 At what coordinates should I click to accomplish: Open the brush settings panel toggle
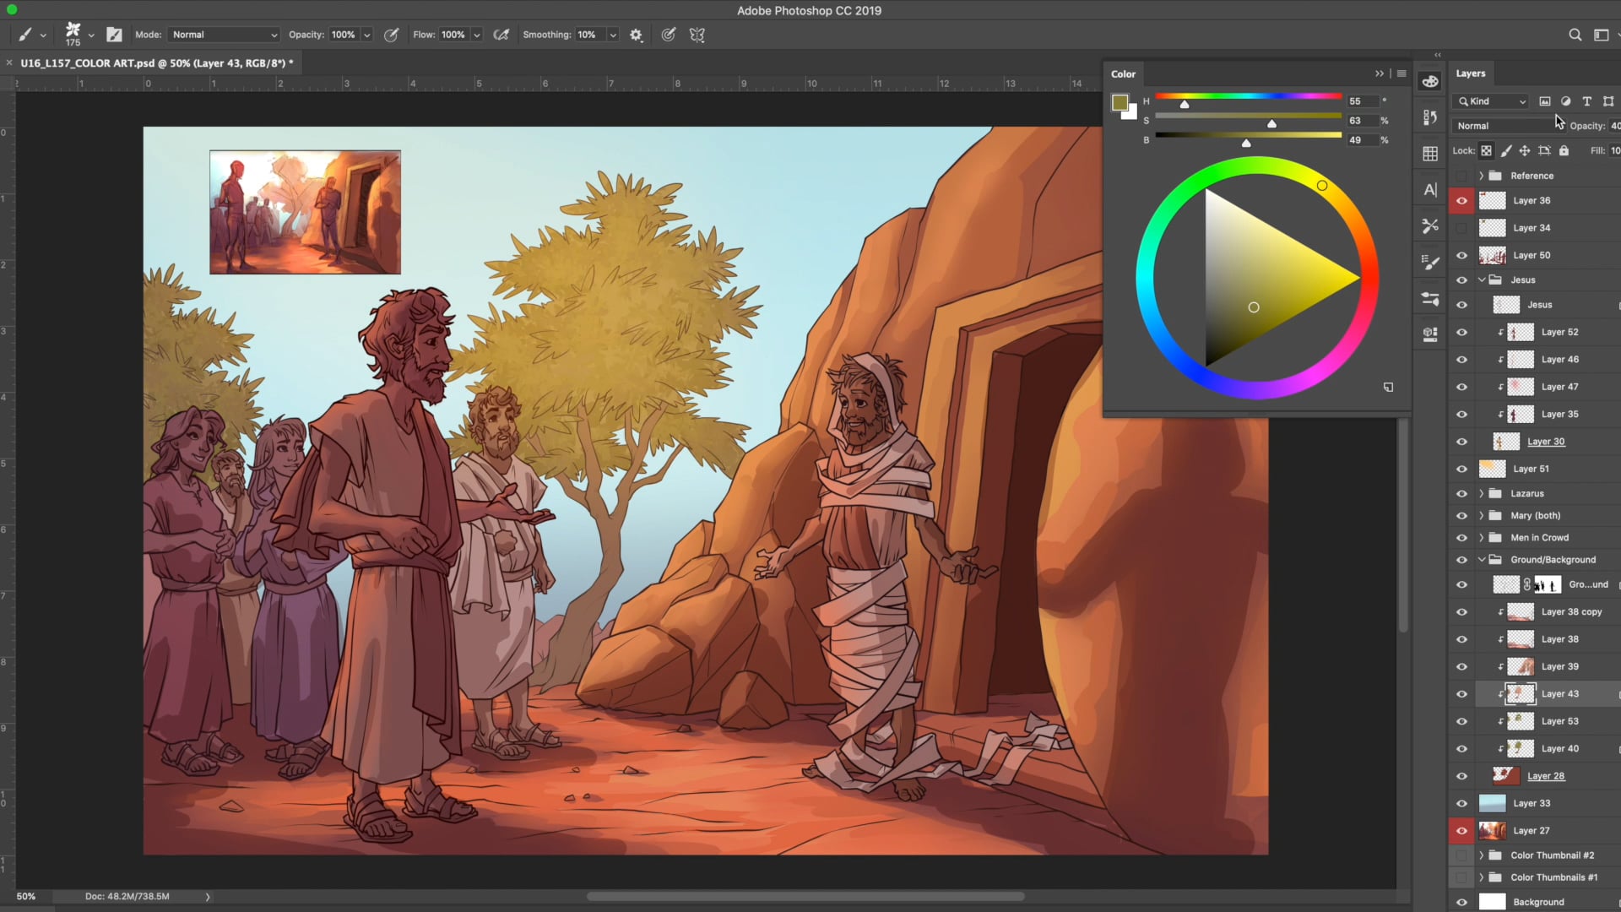114,35
